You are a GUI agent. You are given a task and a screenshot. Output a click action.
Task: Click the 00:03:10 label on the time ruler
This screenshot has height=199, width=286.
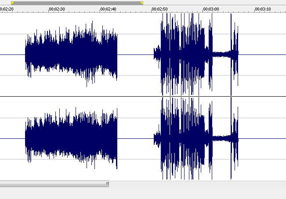(263, 9)
